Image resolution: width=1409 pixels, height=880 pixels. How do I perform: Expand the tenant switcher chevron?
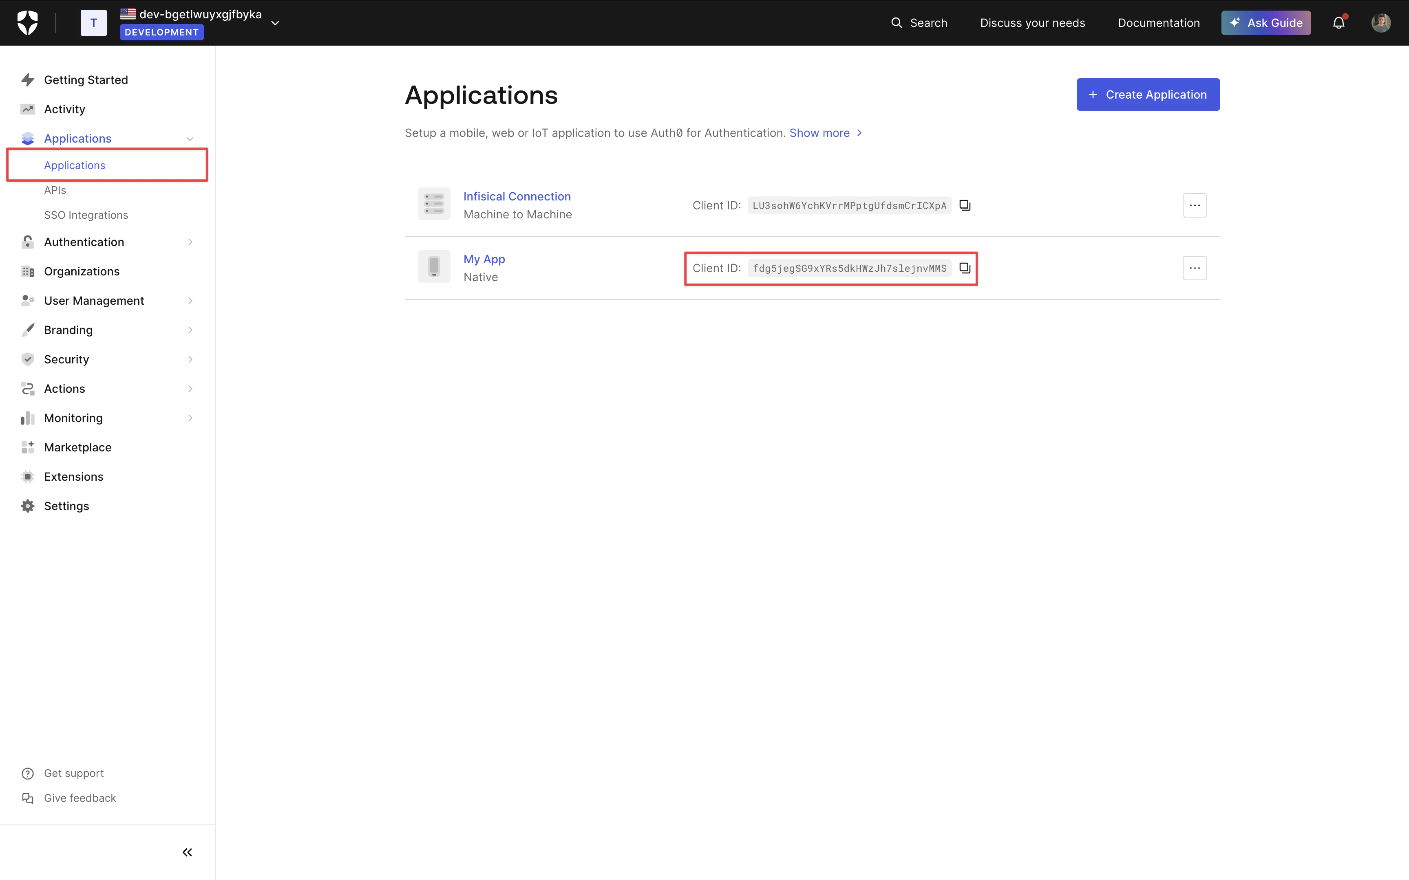275,23
